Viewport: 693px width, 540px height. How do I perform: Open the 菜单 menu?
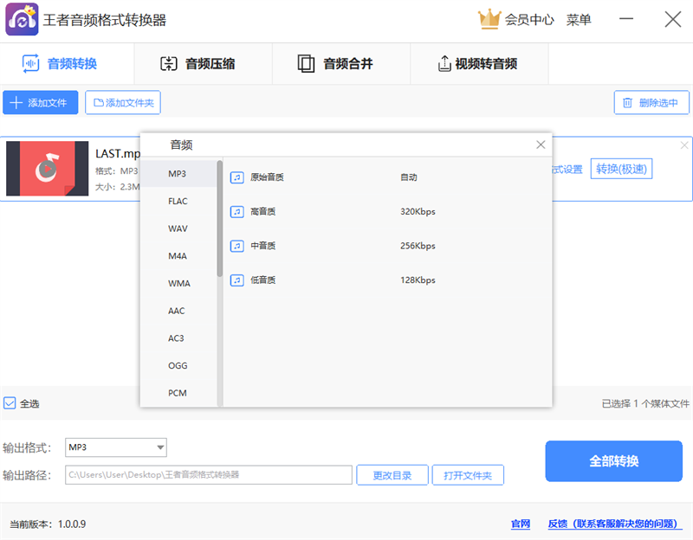coord(579,19)
